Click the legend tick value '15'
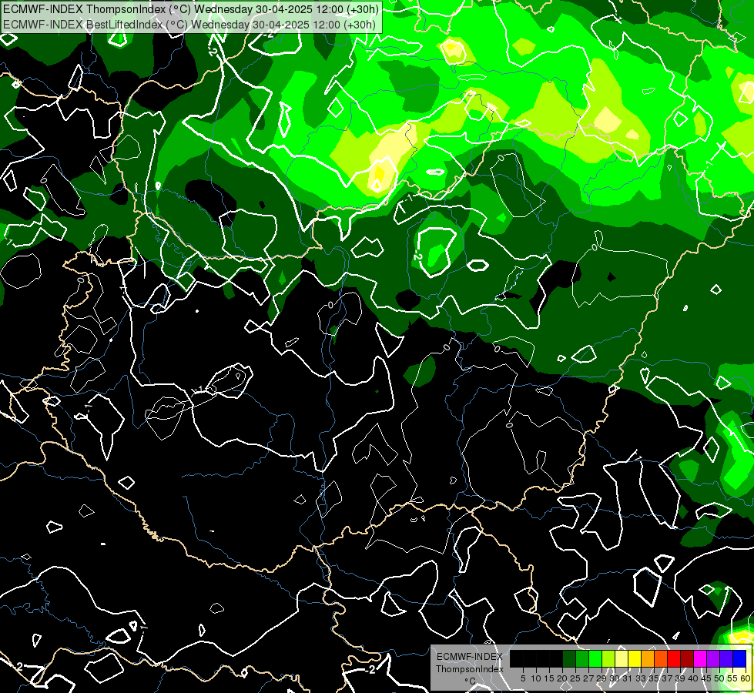The image size is (754, 693). 549,678
